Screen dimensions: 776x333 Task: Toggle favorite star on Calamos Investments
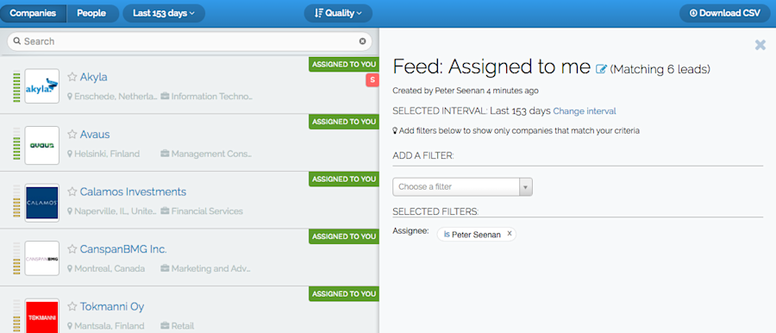tap(72, 192)
